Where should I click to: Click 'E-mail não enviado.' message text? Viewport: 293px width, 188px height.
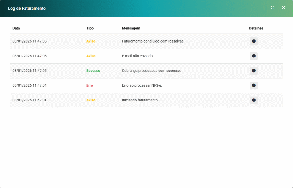pos(138,56)
